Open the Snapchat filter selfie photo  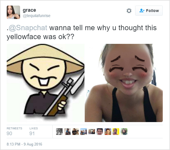(124, 83)
